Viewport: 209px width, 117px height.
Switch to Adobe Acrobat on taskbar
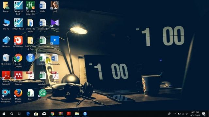(69, 114)
